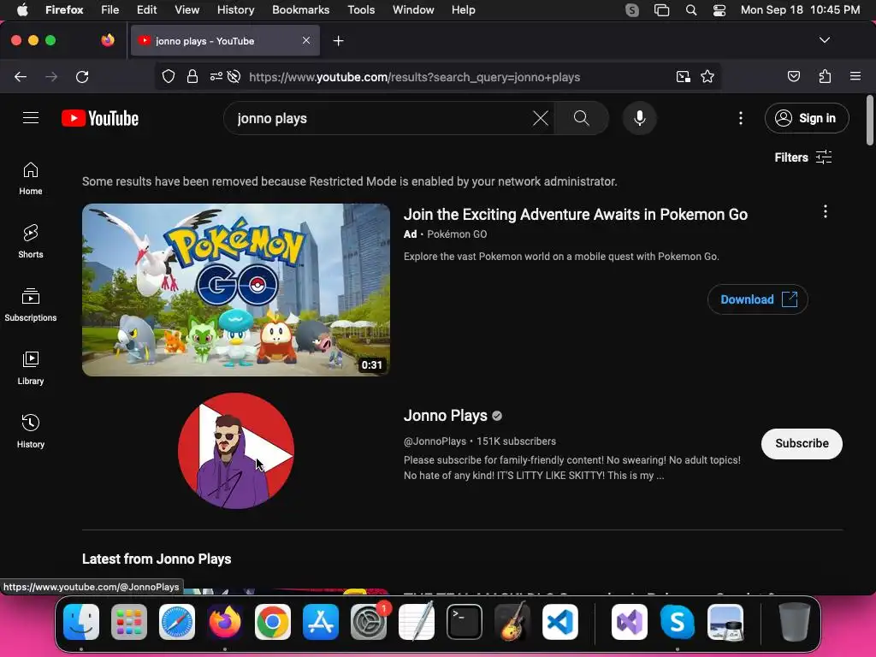The width and height of the screenshot is (876, 657).
Task: Click the autoplay blocked icon in URL bar
Action: tap(234, 76)
